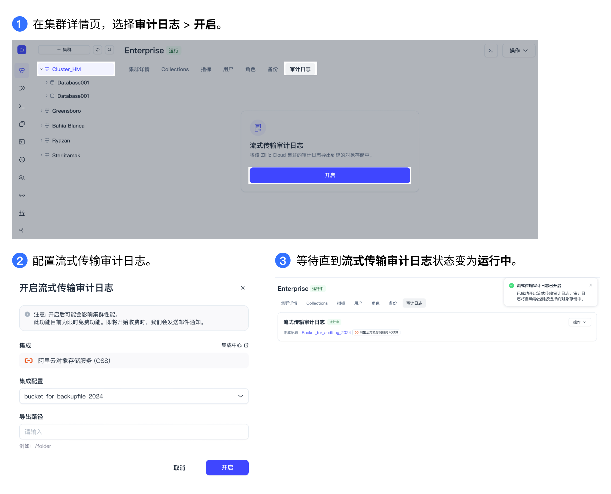This screenshot has height=494, width=611.
Task: Select the 审计日志 tab in step 1
Action: click(300, 69)
